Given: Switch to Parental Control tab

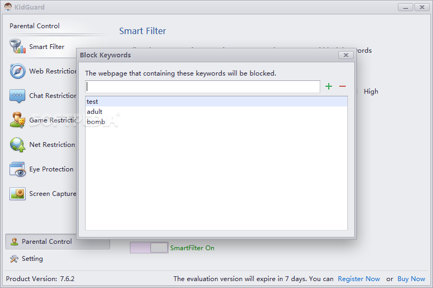Looking at the screenshot, I should [x=57, y=242].
